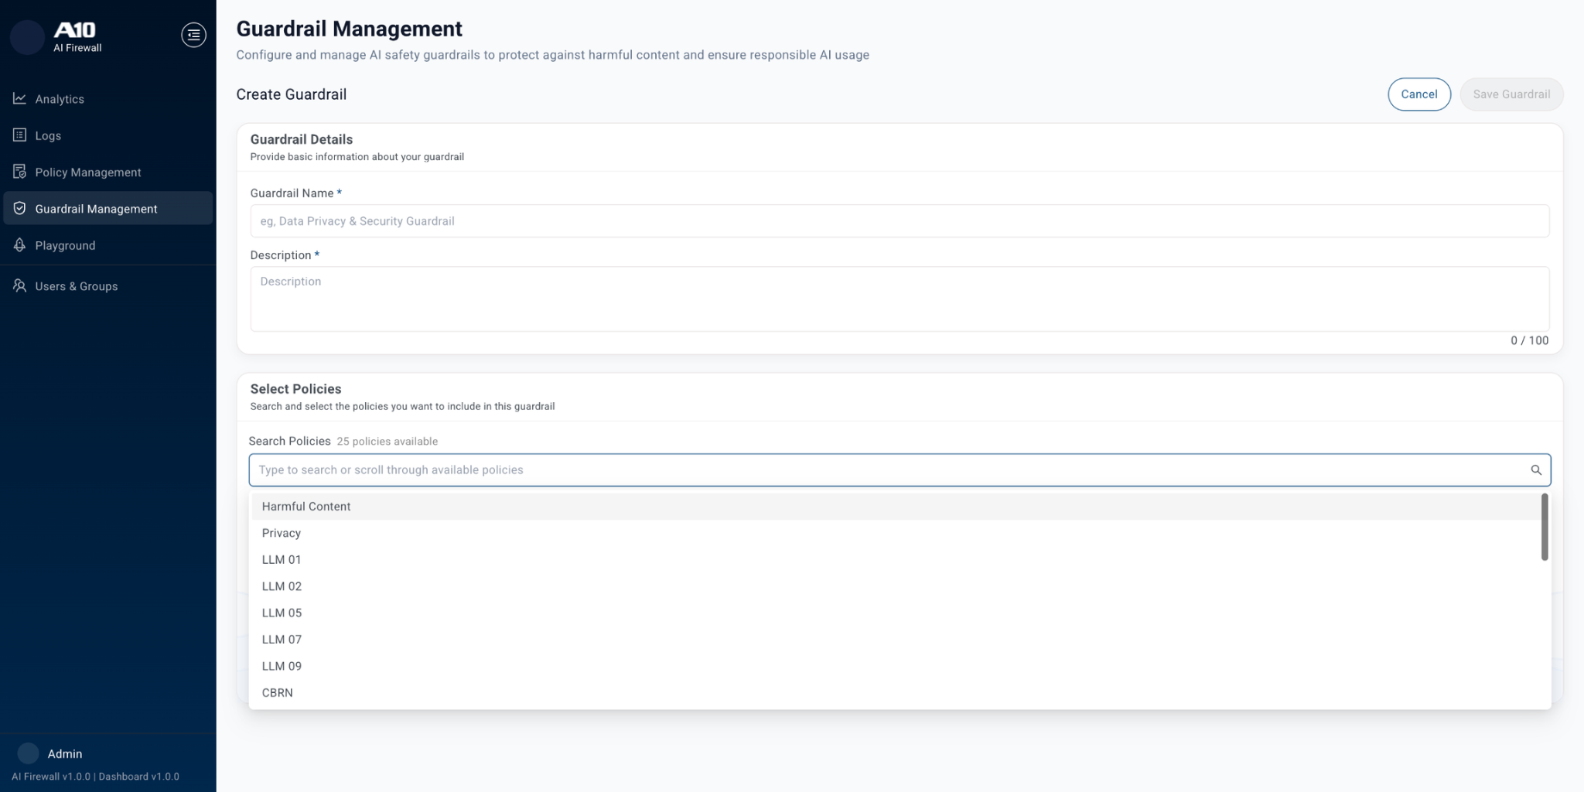Open the Admin user avatar
Image resolution: width=1584 pixels, height=792 pixels.
pyautogui.click(x=28, y=753)
